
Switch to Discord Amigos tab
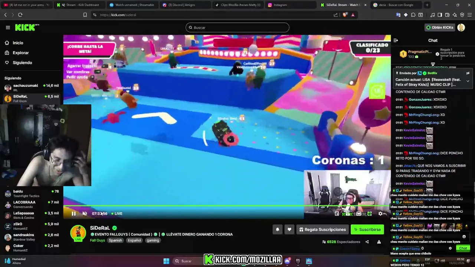(x=185, y=5)
